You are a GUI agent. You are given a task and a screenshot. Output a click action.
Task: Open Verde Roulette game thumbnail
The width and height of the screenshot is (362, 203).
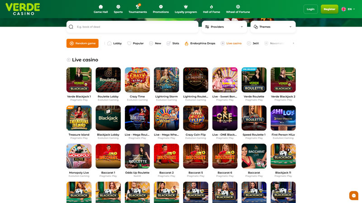click(x=254, y=80)
